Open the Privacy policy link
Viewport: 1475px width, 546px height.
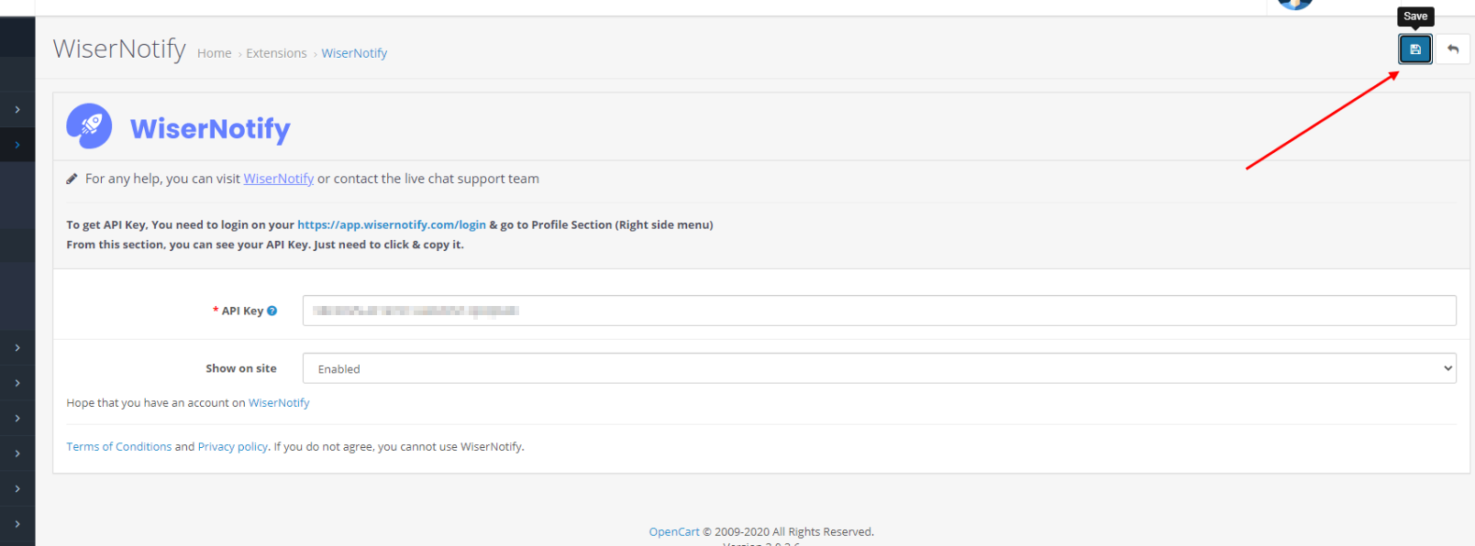tap(232, 447)
